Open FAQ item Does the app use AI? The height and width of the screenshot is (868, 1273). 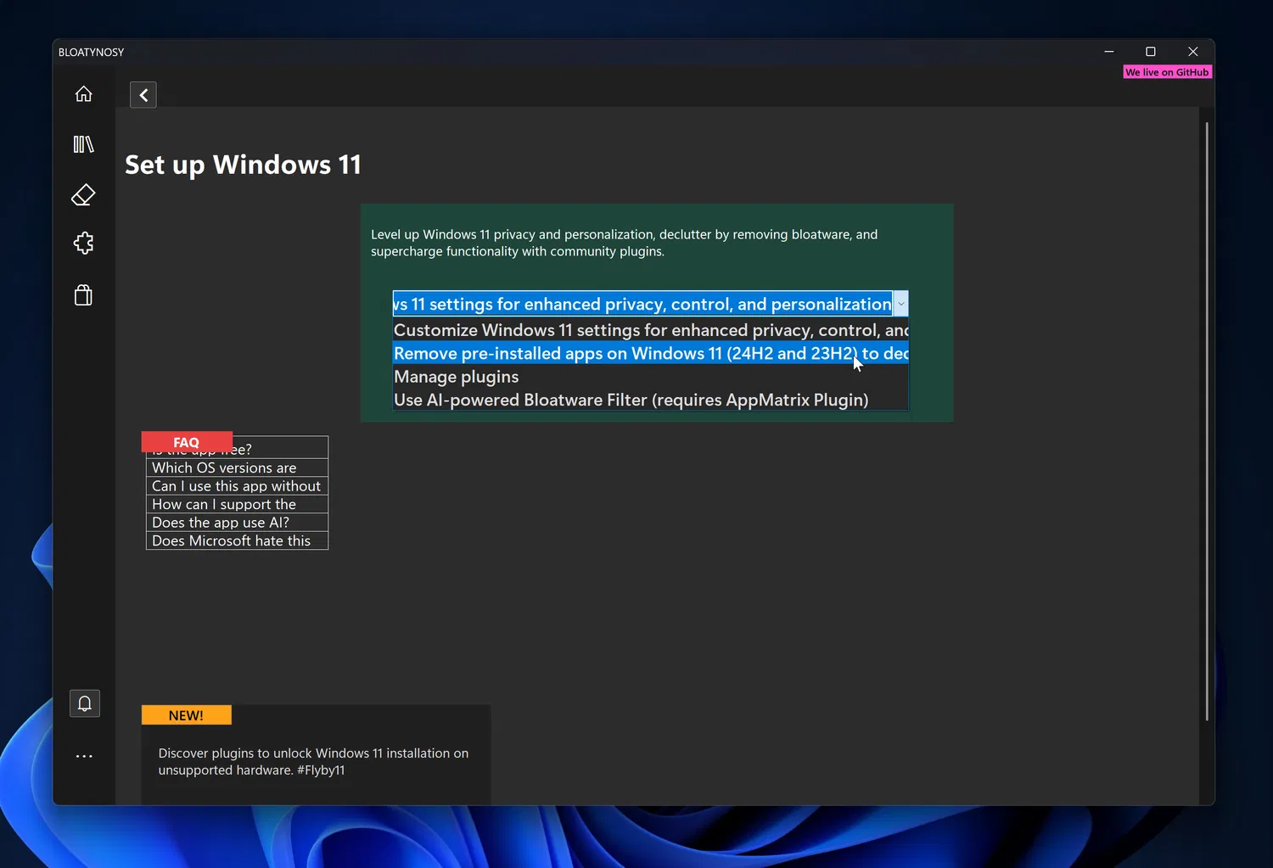(237, 523)
